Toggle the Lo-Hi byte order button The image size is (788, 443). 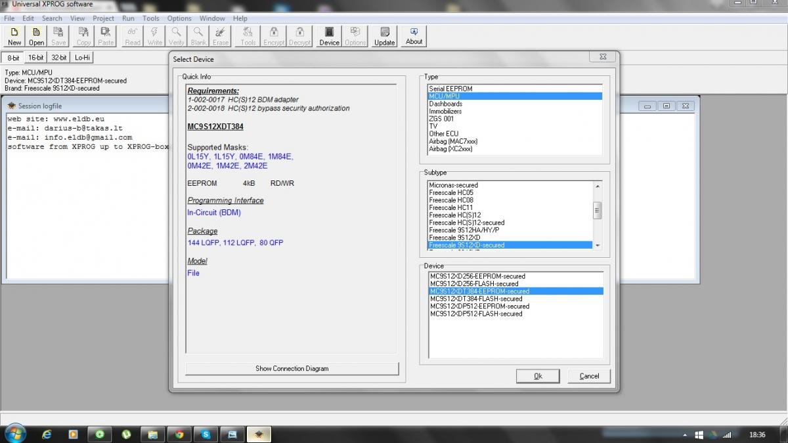[82, 58]
